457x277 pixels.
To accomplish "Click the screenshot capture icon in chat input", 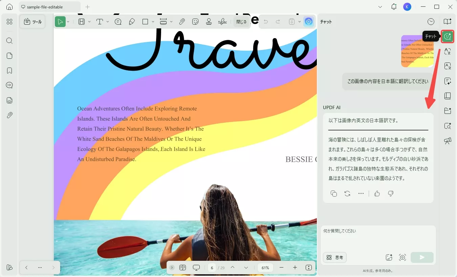I will click(402, 257).
